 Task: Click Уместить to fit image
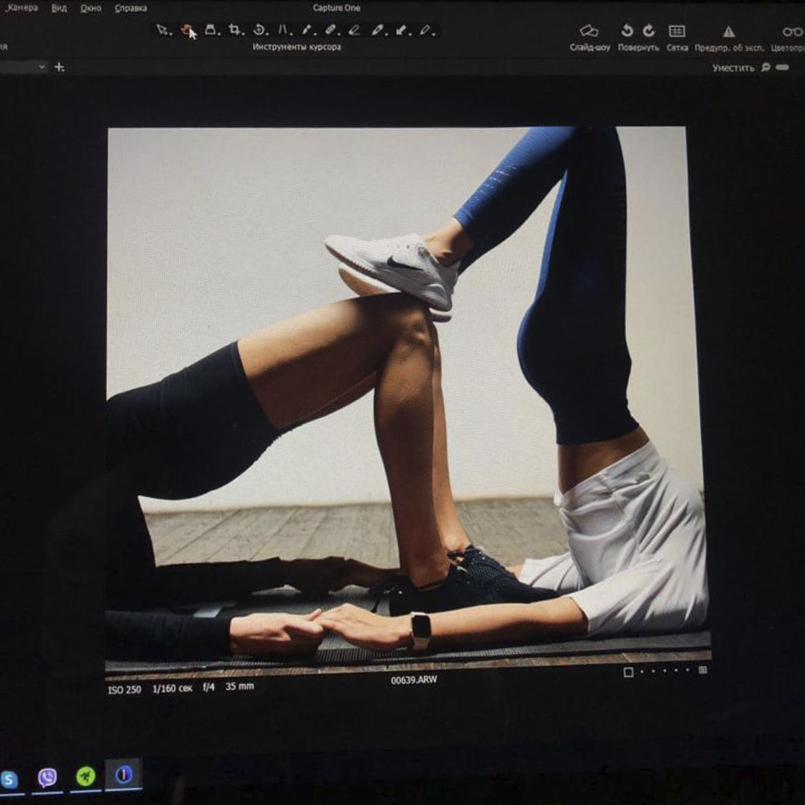click(733, 68)
